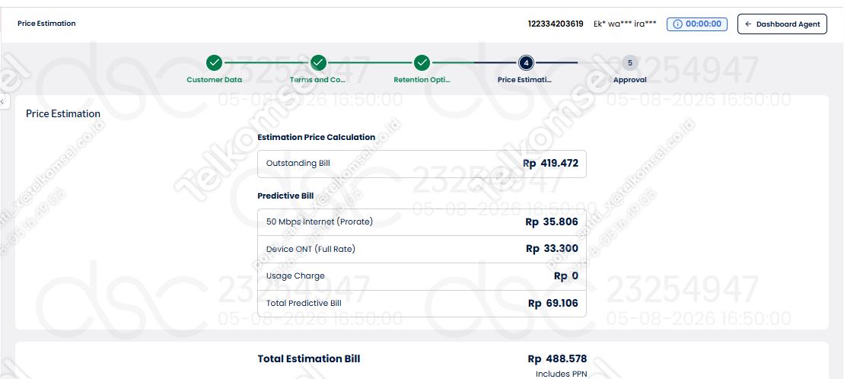Click the Total Estimation Bill amount

[557, 359]
